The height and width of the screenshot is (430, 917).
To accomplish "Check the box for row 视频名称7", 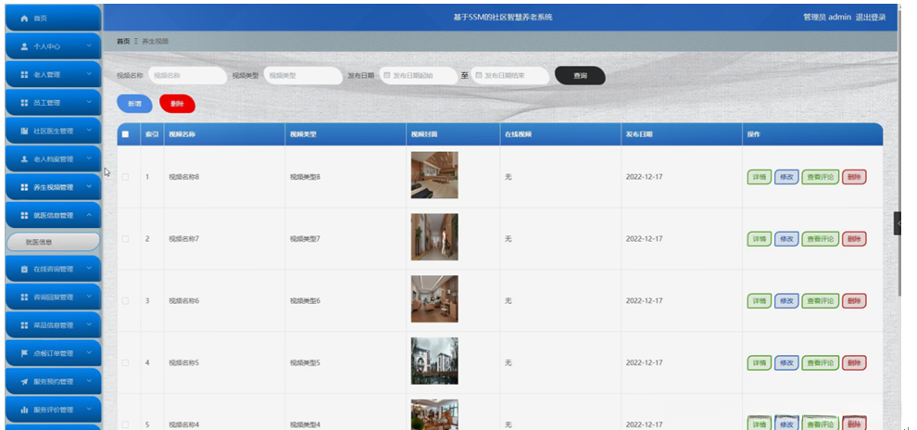I will 125,239.
